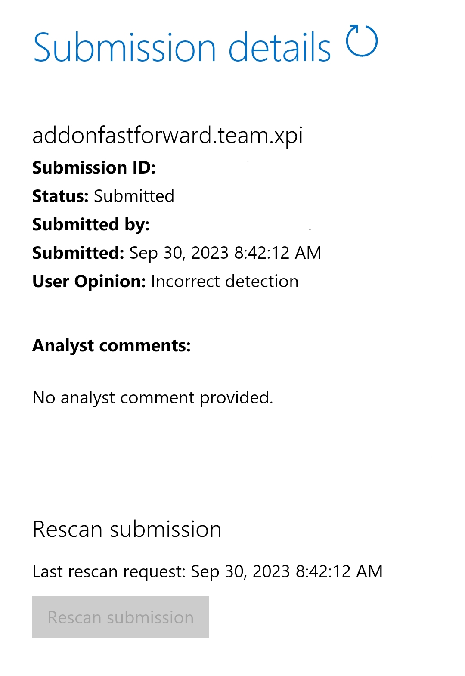Click the User Opinion label
The height and width of the screenshot is (676, 465).
pyautogui.click(x=88, y=281)
